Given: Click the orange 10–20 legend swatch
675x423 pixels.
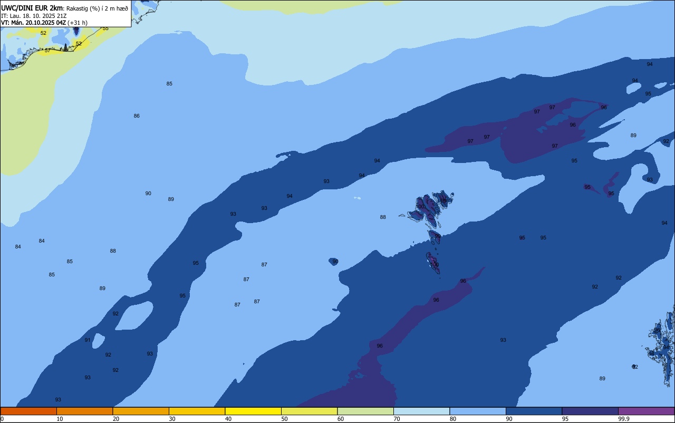Looking at the screenshot, I should [84, 411].
